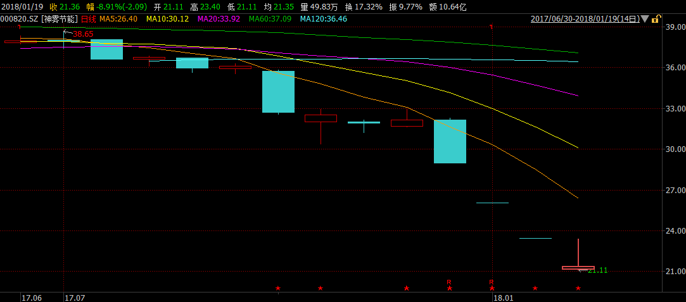Click the 日线 period label
Image resolution: width=686 pixels, height=302 pixels.
tap(89, 19)
